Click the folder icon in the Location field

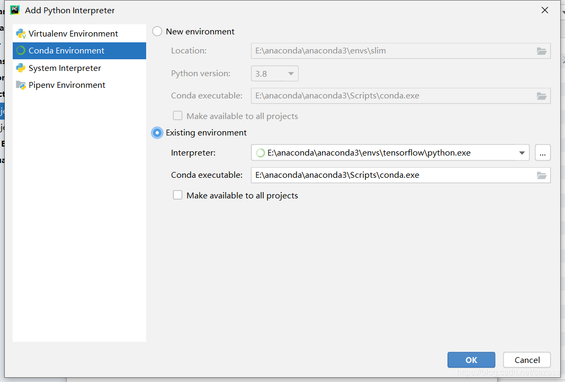click(542, 51)
